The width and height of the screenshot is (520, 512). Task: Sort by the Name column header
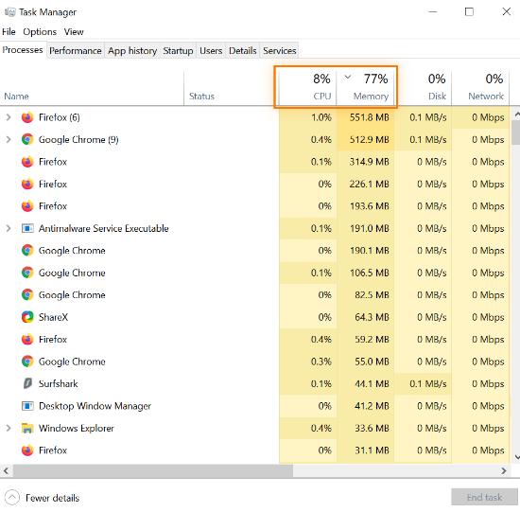pos(92,87)
